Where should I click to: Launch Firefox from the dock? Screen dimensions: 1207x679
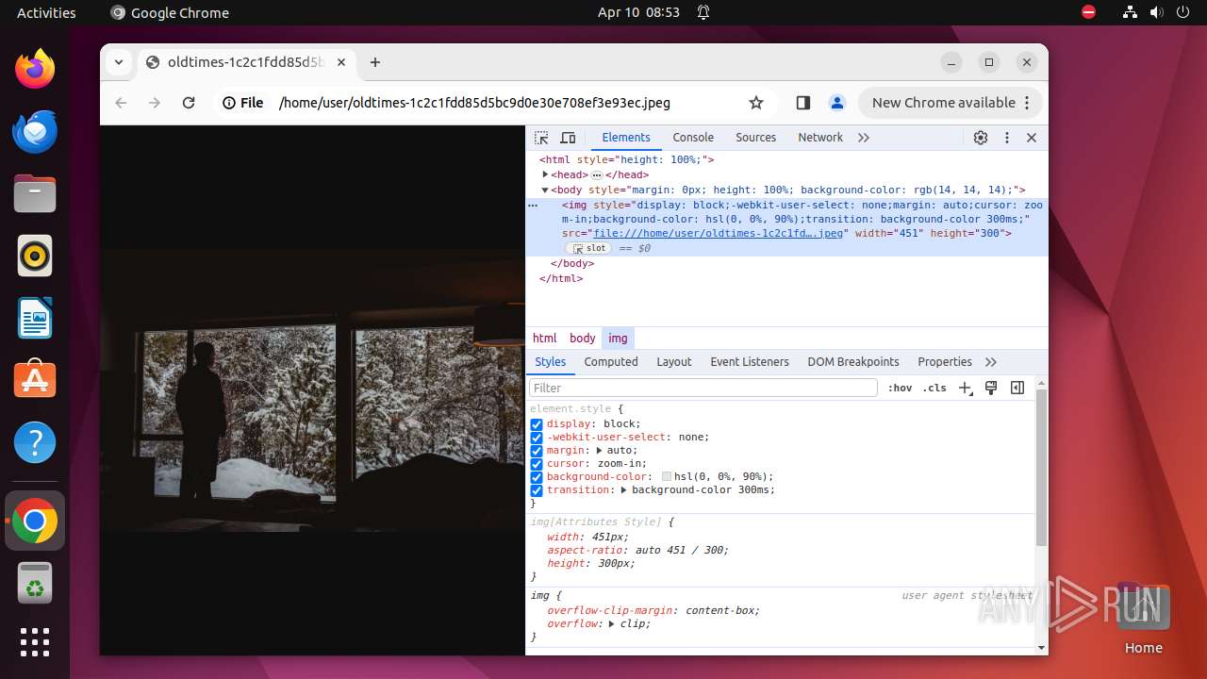(35, 70)
